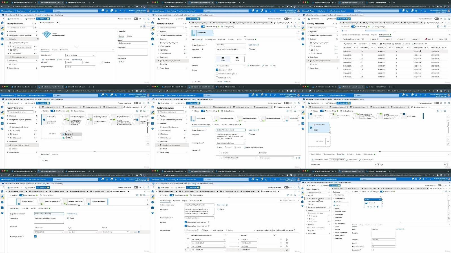The width and height of the screenshot is (451, 253).
Task: Check Infer drifted column types checkbox
Action: coord(217,74)
